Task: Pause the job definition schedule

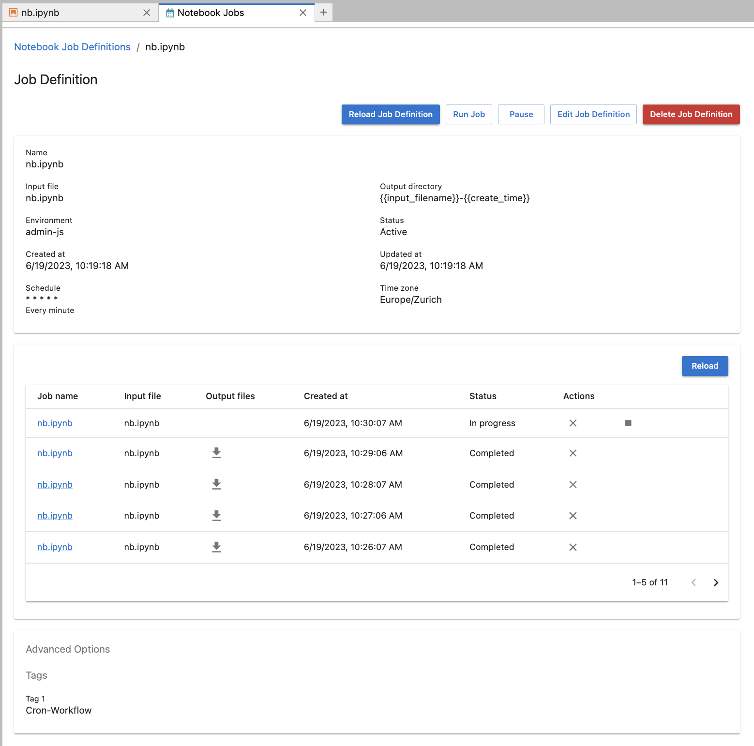Action: (x=521, y=114)
